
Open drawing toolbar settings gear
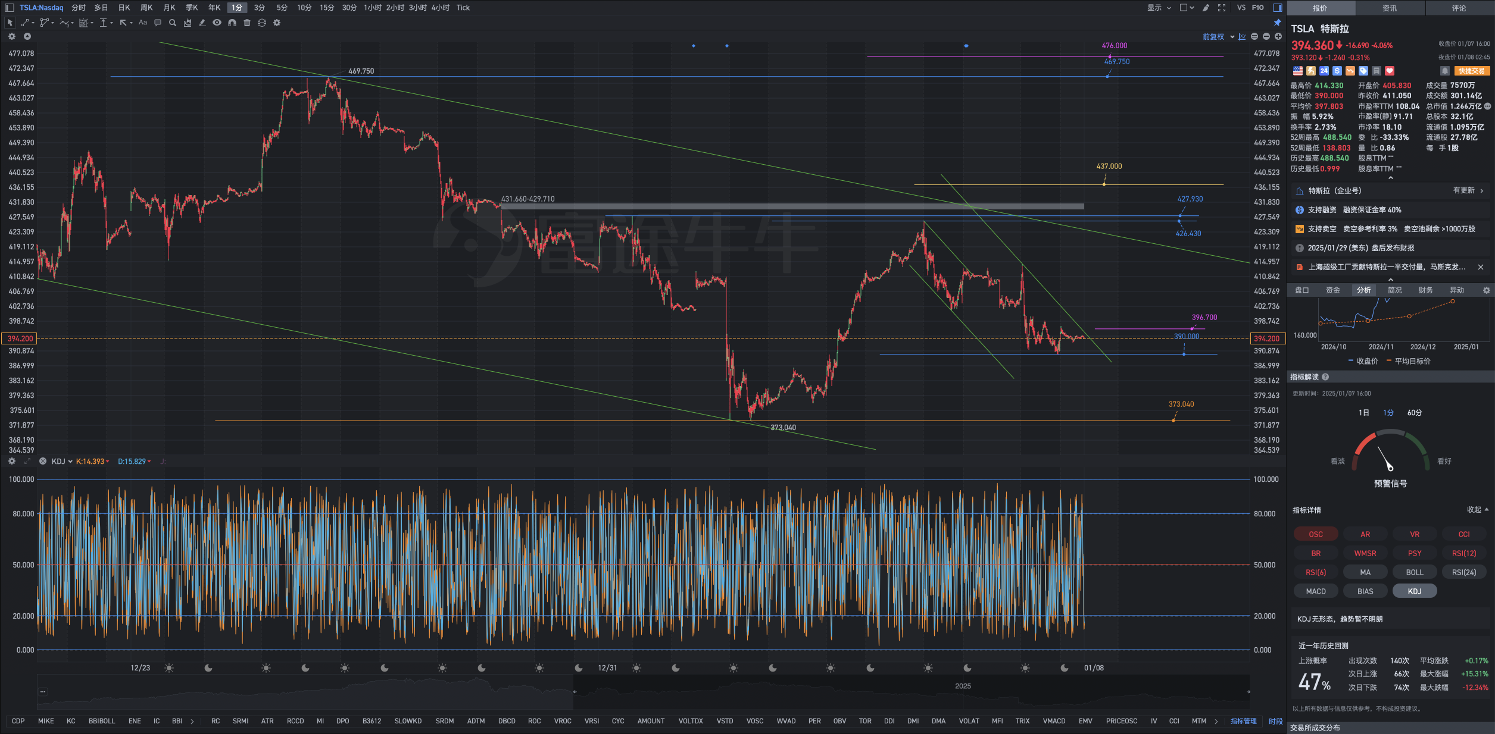[x=277, y=23]
